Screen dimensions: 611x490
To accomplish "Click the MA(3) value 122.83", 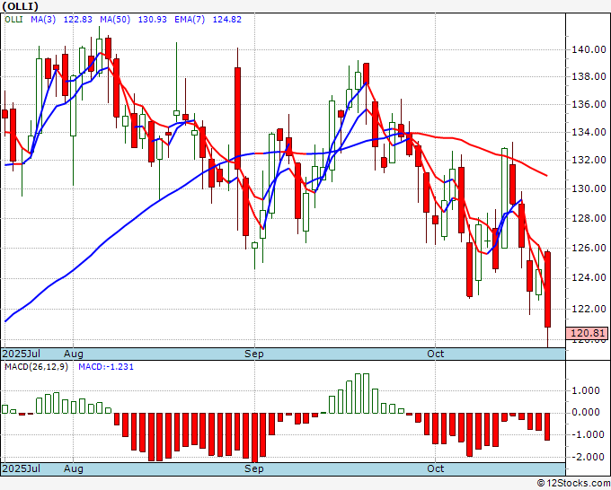I will click(x=78, y=20).
